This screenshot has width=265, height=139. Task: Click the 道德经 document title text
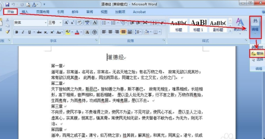point(115,57)
